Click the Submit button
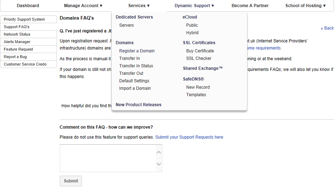This screenshot has height=191, width=335. [71, 181]
